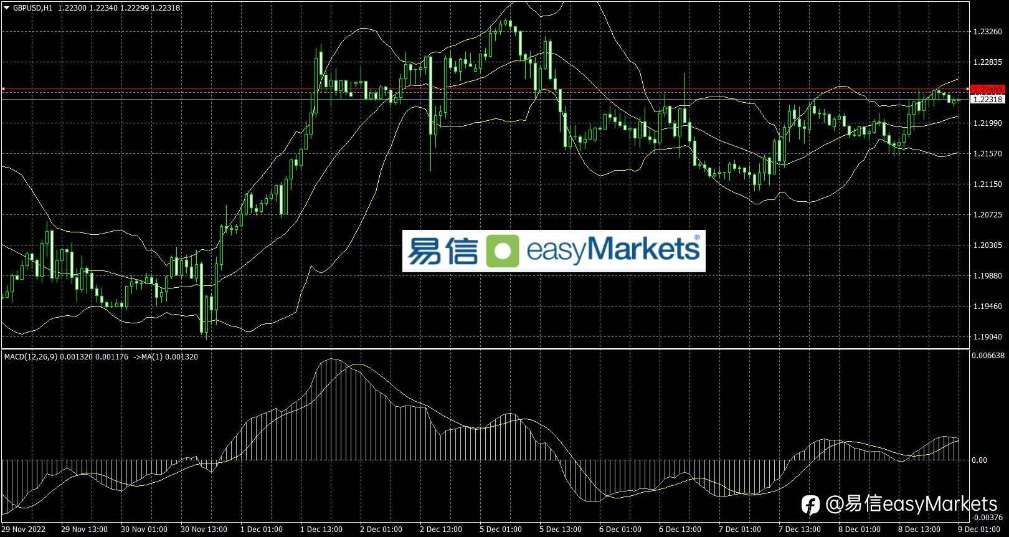
Task: Click the 1.21990 price axis label
Action: pyautogui.click(x=987, y=123)
